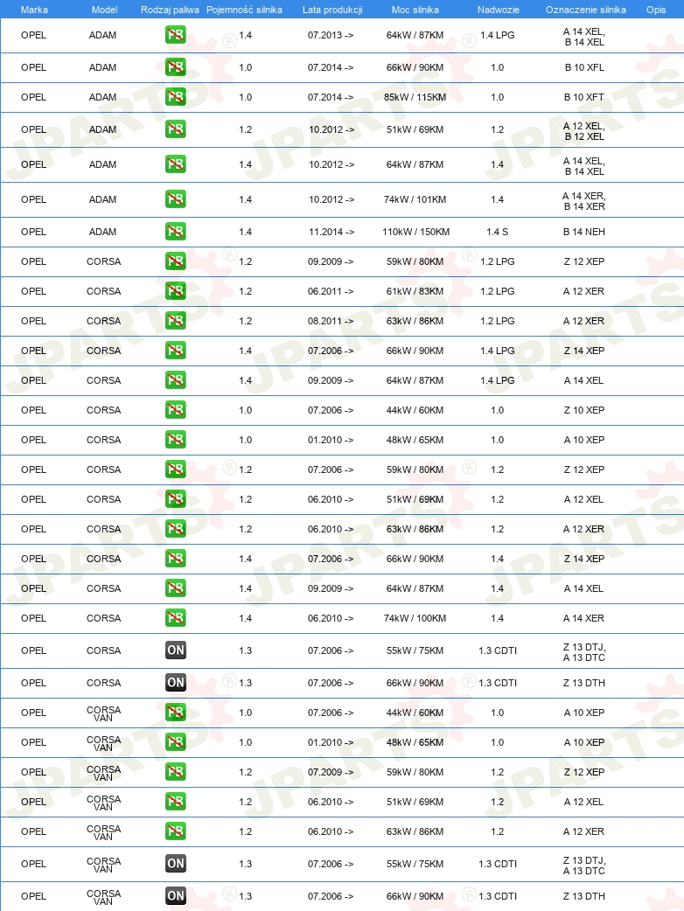Click the Marka column header
Image resolution: width=684 pixels, height=911 pixels.
click(x=34, y=10)
